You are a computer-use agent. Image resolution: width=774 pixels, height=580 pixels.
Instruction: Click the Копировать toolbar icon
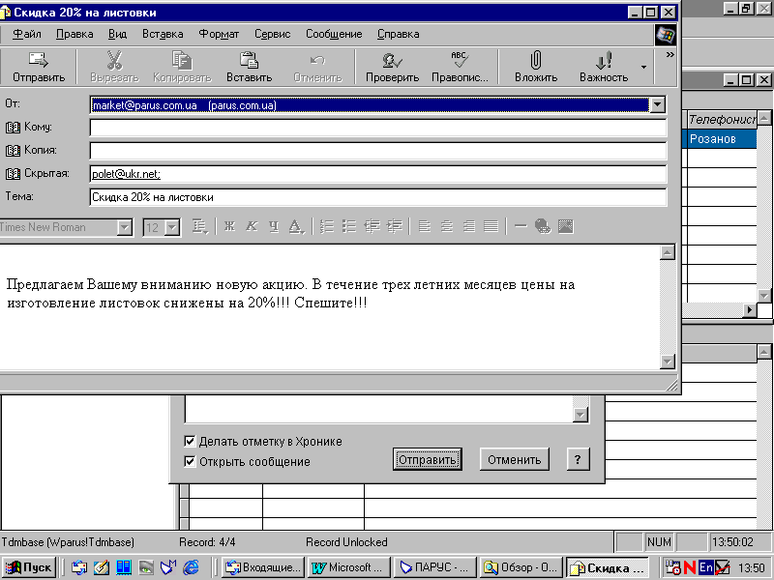182,61
